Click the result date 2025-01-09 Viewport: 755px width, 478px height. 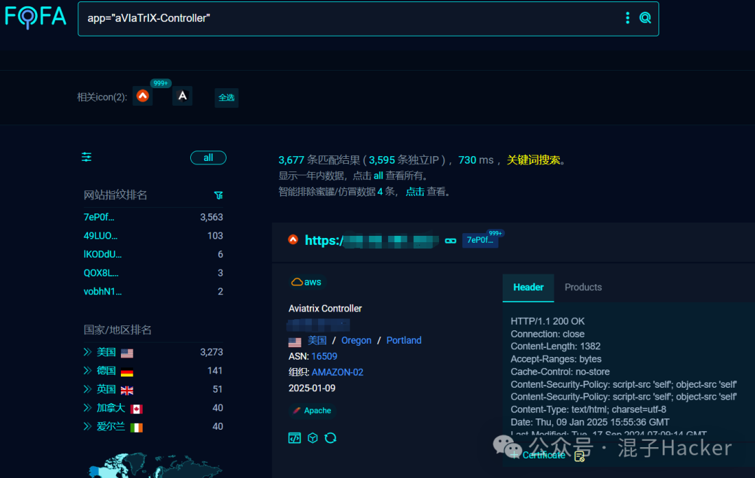coord(312,388)
